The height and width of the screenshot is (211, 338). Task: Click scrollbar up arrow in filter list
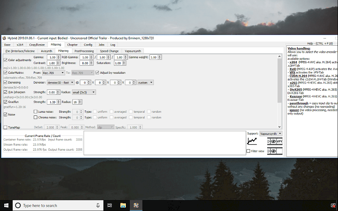pos(279,57)
